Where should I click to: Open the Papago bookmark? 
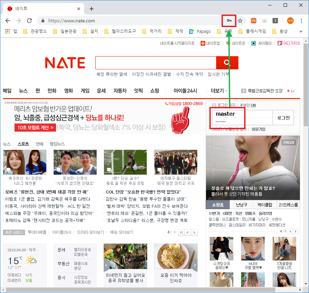tap(200, 31)
